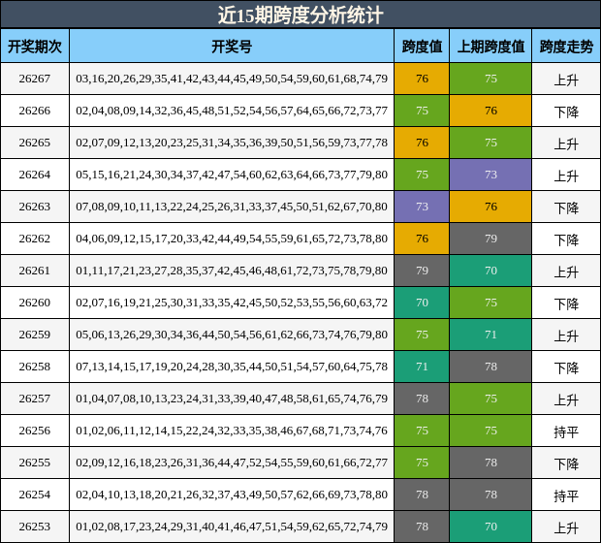Click draw period 26257
601x543 pixels.
tap(35, 399)
